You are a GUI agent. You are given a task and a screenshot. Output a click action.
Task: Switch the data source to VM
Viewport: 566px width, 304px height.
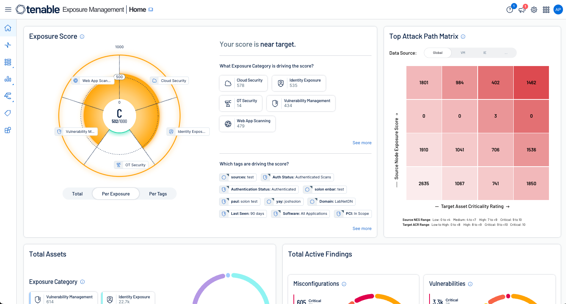pyautogui.click(x=463, y=53)
